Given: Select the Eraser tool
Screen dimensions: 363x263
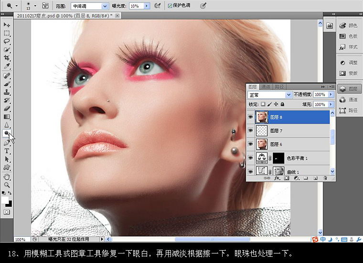Looking at the screenshot, I should coord(7,108).
